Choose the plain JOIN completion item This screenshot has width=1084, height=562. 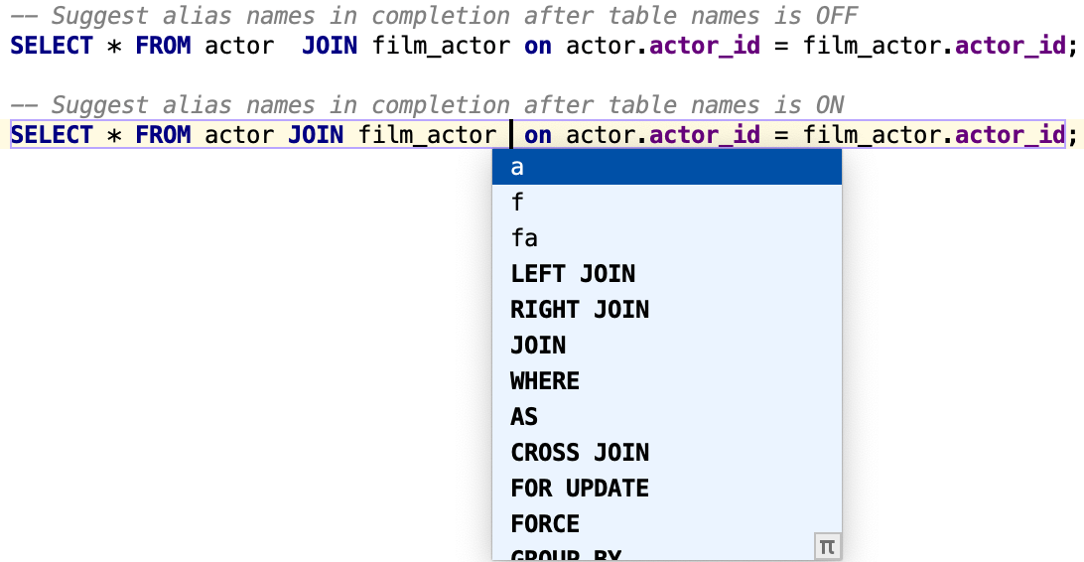click(x=666, y=346)
